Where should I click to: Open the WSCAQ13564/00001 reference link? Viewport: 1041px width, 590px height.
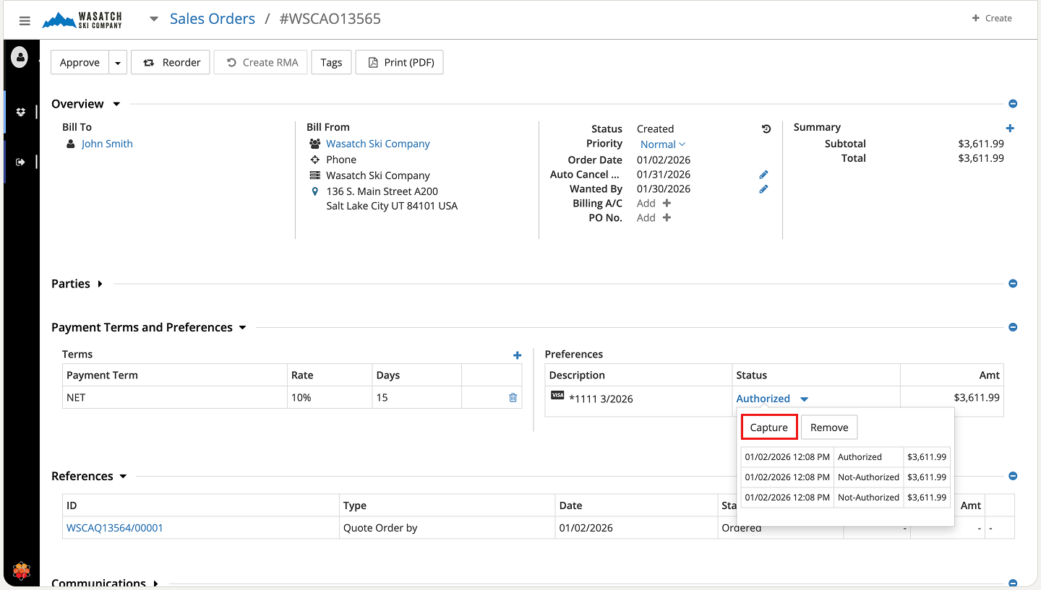click(115, 528)
